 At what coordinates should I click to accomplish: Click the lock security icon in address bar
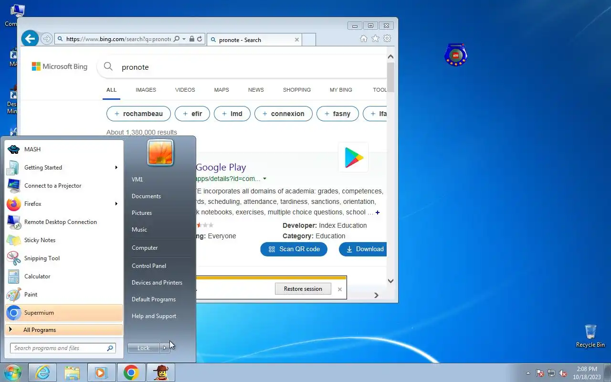tap(192, 39)
